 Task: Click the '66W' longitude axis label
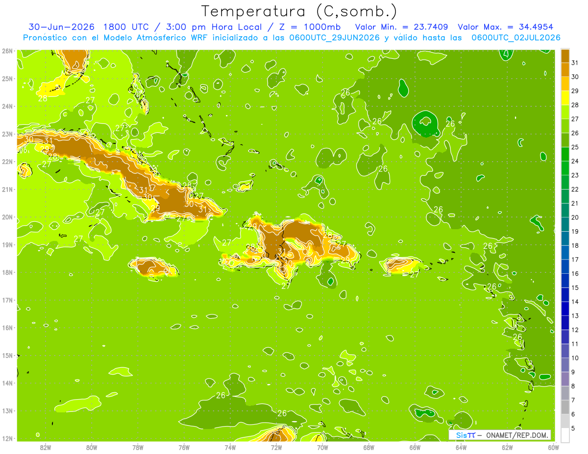tap(415, 448)
